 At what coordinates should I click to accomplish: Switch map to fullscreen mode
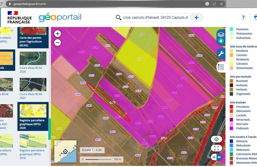tap(216, 148)
